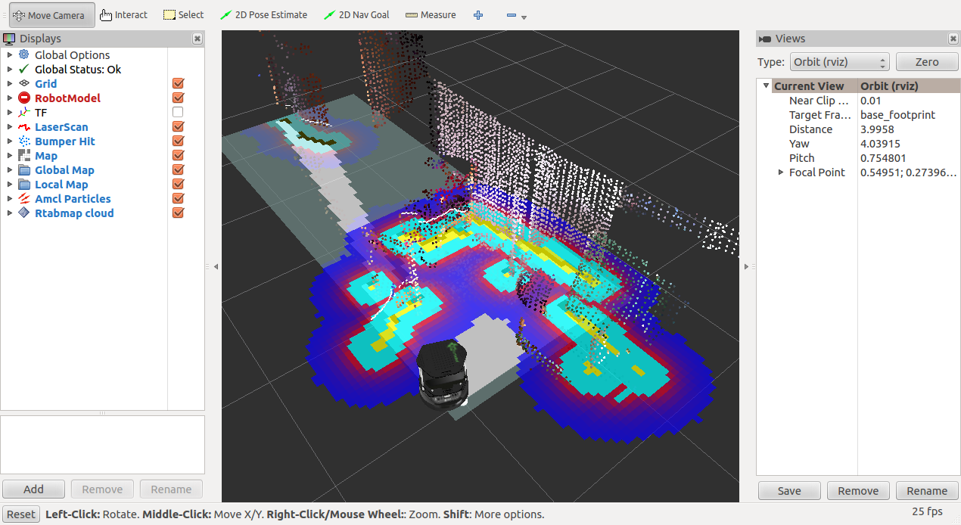Open the view Type dropdown
This screenshot has height=525, width=961.
tap(839, 62)
